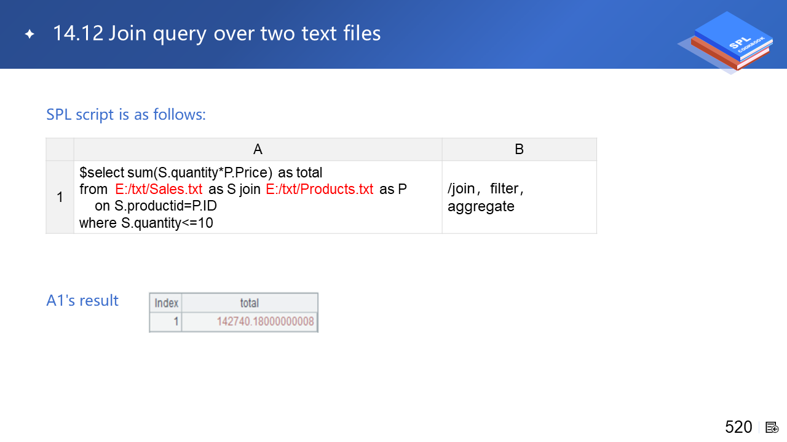
Task: Click the total column header in result
Action: [249, 303]
